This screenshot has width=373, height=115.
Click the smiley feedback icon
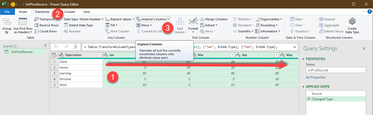13,4
